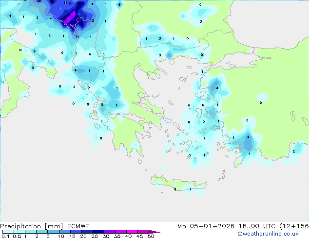
Task: Click the 25–30 mm dark navy swatch
Action: tap(98, 232)
